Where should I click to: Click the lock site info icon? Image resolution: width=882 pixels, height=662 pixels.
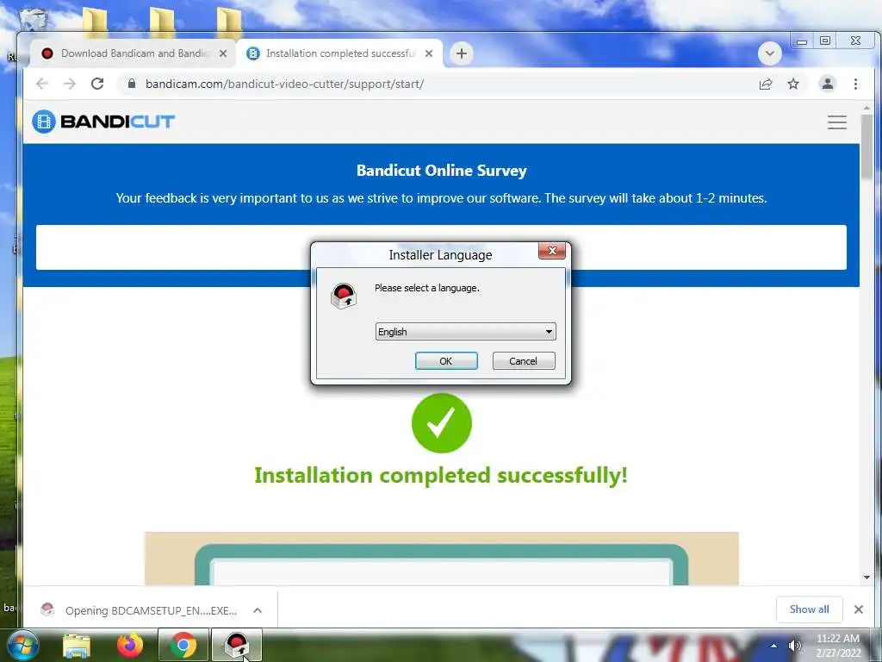pyautogui.click(x=132, y=84)
